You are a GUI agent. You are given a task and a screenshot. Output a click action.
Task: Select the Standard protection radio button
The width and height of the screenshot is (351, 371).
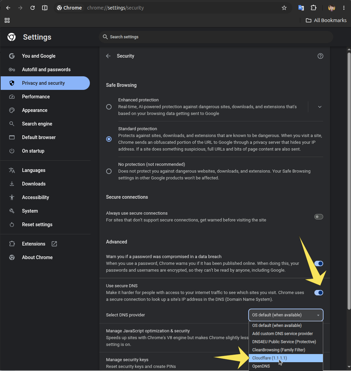109,139
